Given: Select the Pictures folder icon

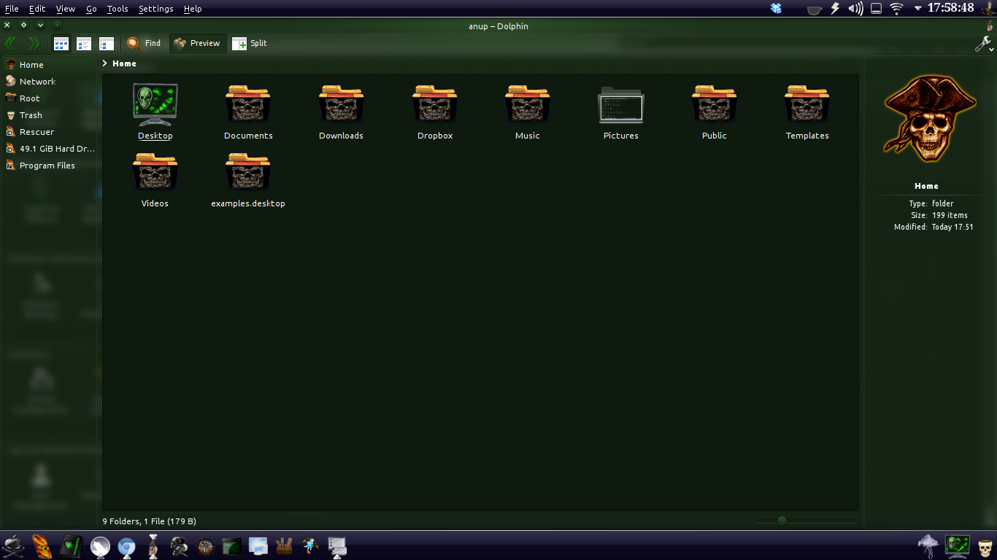Looking at the screenshot, I should tap(621, 104).
